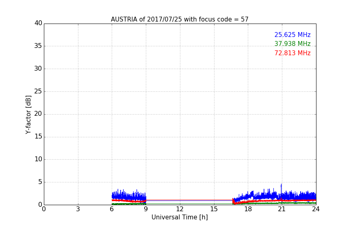Click the x-axis tick label '6'

[112, 209]
